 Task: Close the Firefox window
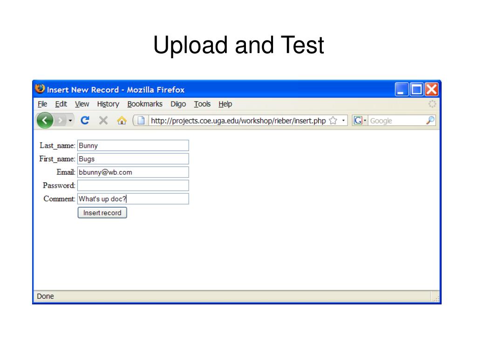(431, 89)
